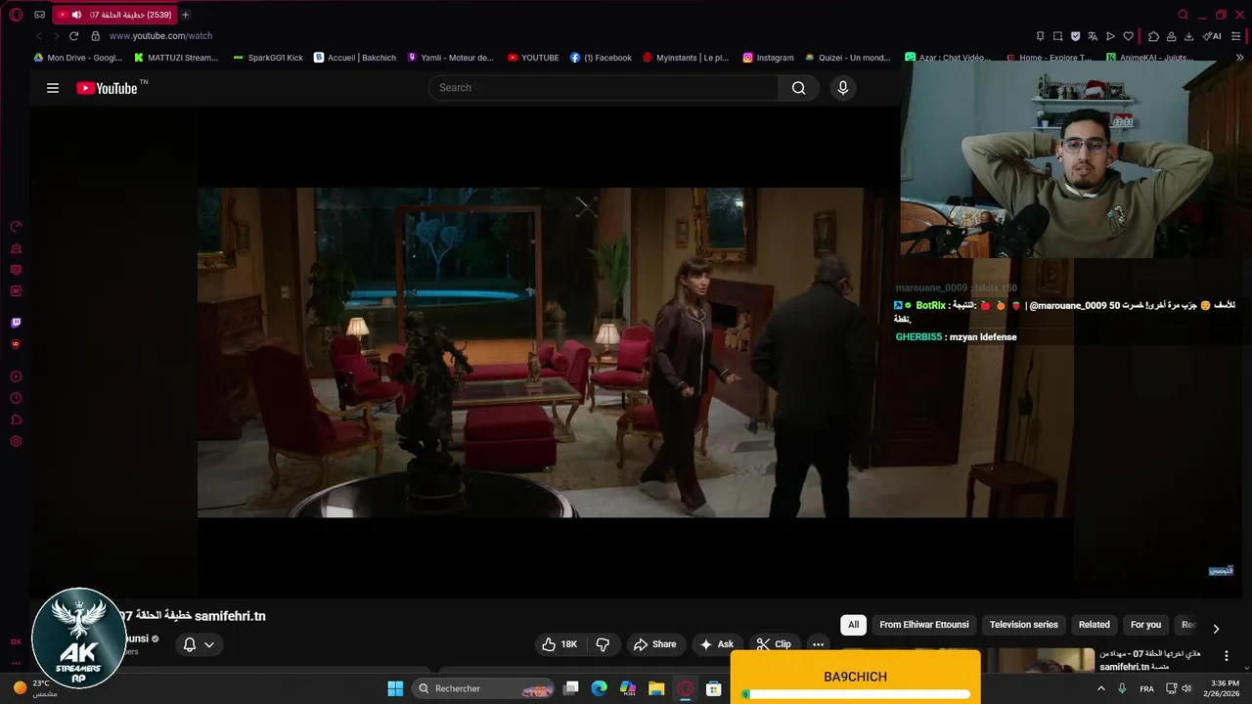The image size is (1252, 704).
Task: Open the suggested video thumbnail in sidebar
Action: click(1039, 660)
